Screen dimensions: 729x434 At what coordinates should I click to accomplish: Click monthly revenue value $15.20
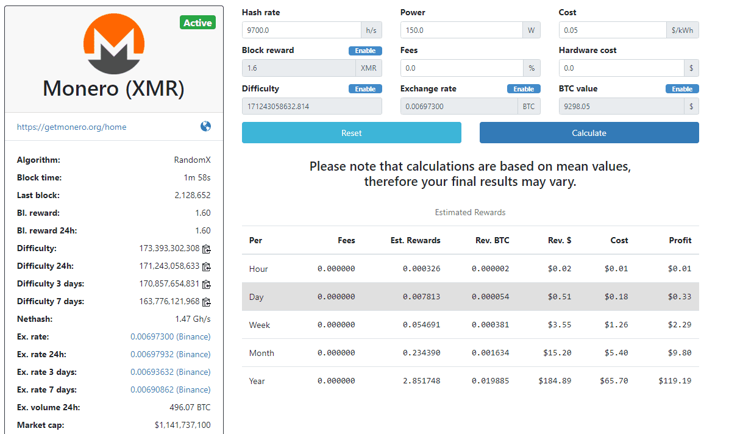click(557, 352)
